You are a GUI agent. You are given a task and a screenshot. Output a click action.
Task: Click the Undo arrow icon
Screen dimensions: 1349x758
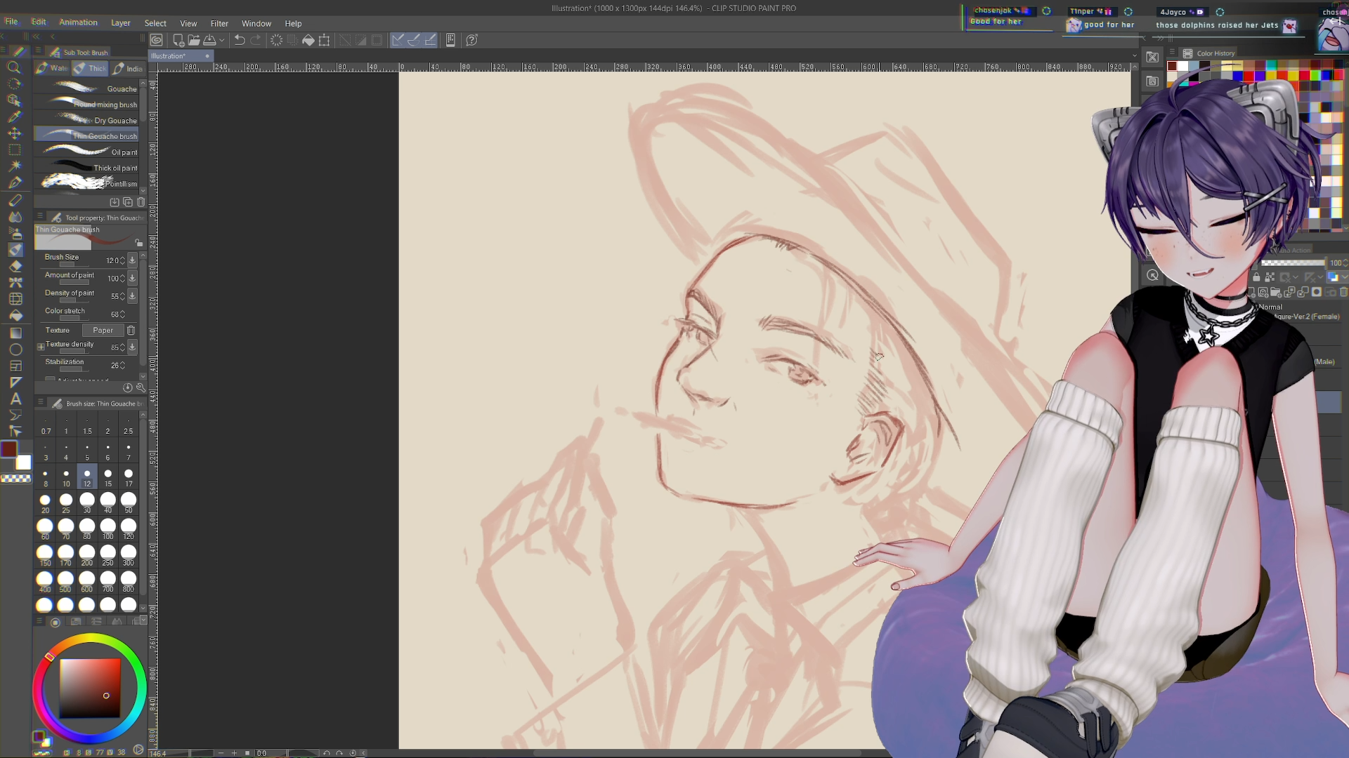(240, 40)
